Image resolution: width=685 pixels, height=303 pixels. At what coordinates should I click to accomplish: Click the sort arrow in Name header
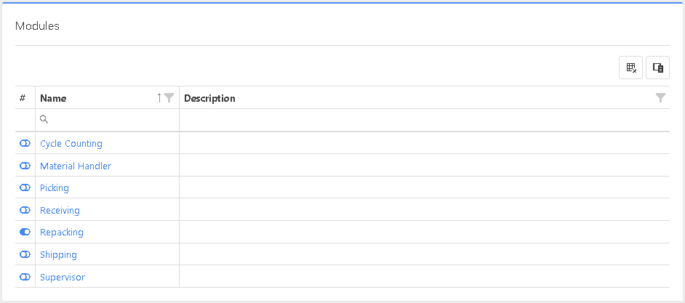tap(159, 98)
